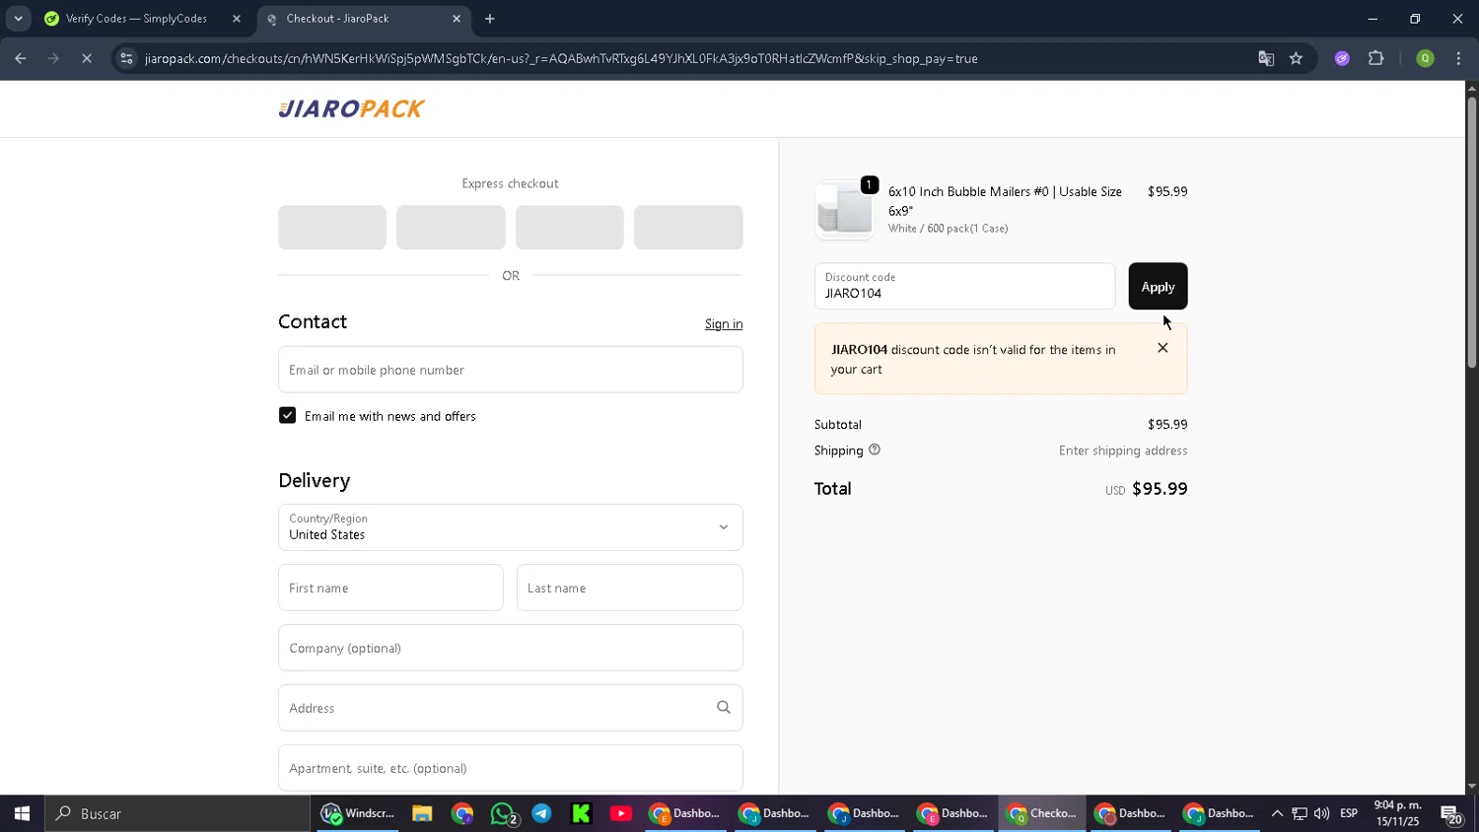This screenshot has height=832, width=1479.
Task: Click the second express checkout placeholder button
Action: (451, 228)
